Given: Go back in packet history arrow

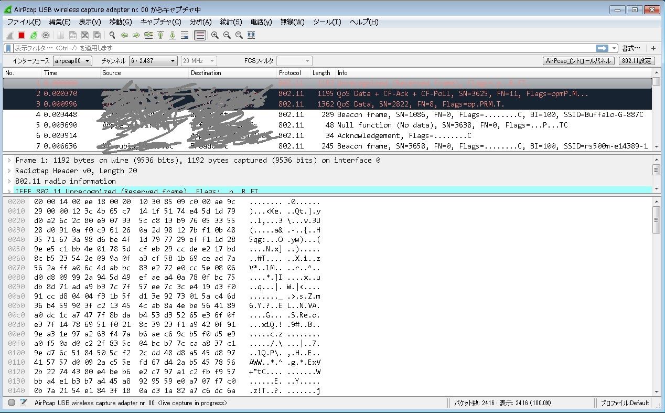Looking at the screenshot, I should (x=124, y=35).
